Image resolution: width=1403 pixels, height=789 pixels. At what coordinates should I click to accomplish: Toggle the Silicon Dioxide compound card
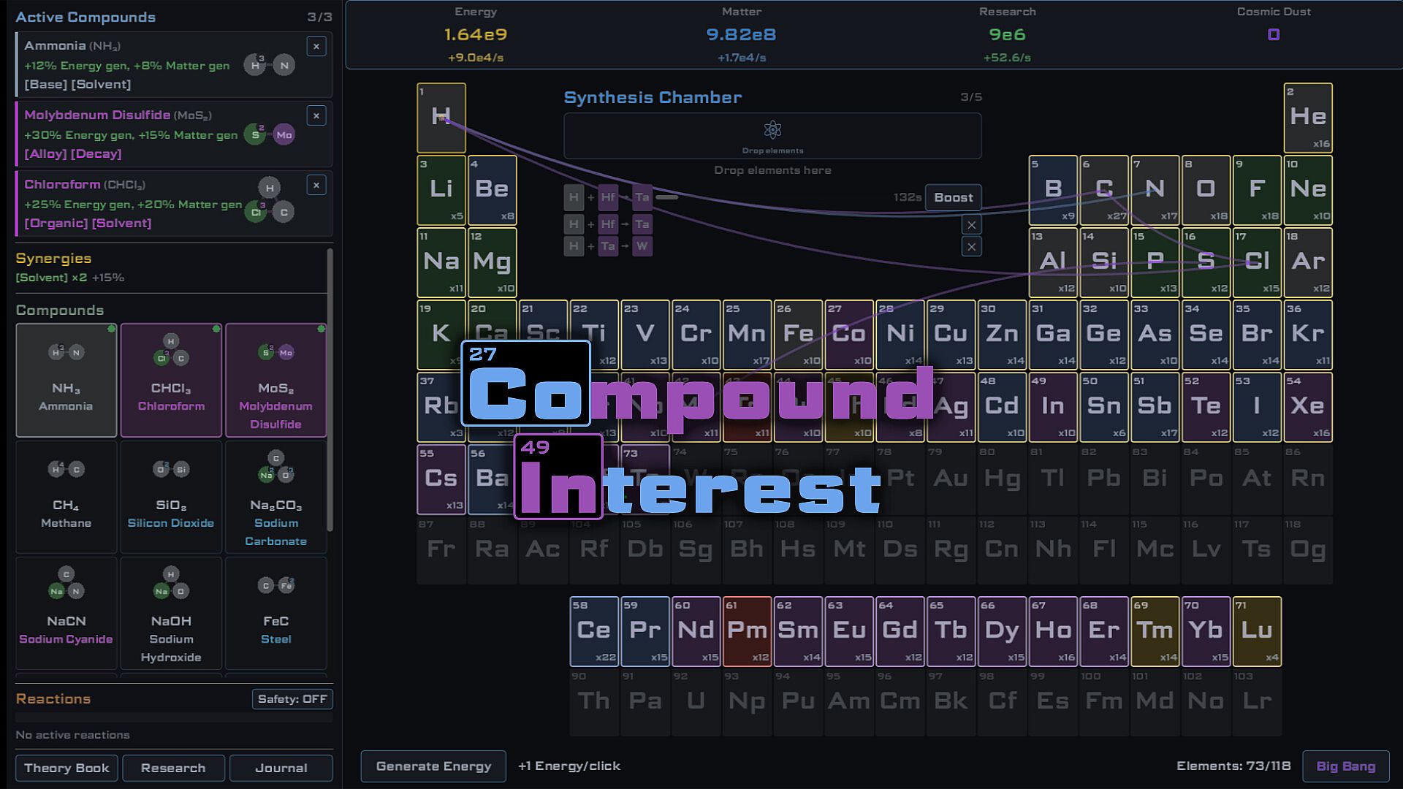pyautogui.click(x=170, y=497)
